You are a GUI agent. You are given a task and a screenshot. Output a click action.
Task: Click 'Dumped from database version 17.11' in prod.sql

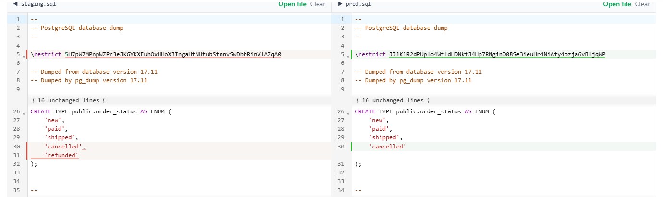[x=418, y=72]
